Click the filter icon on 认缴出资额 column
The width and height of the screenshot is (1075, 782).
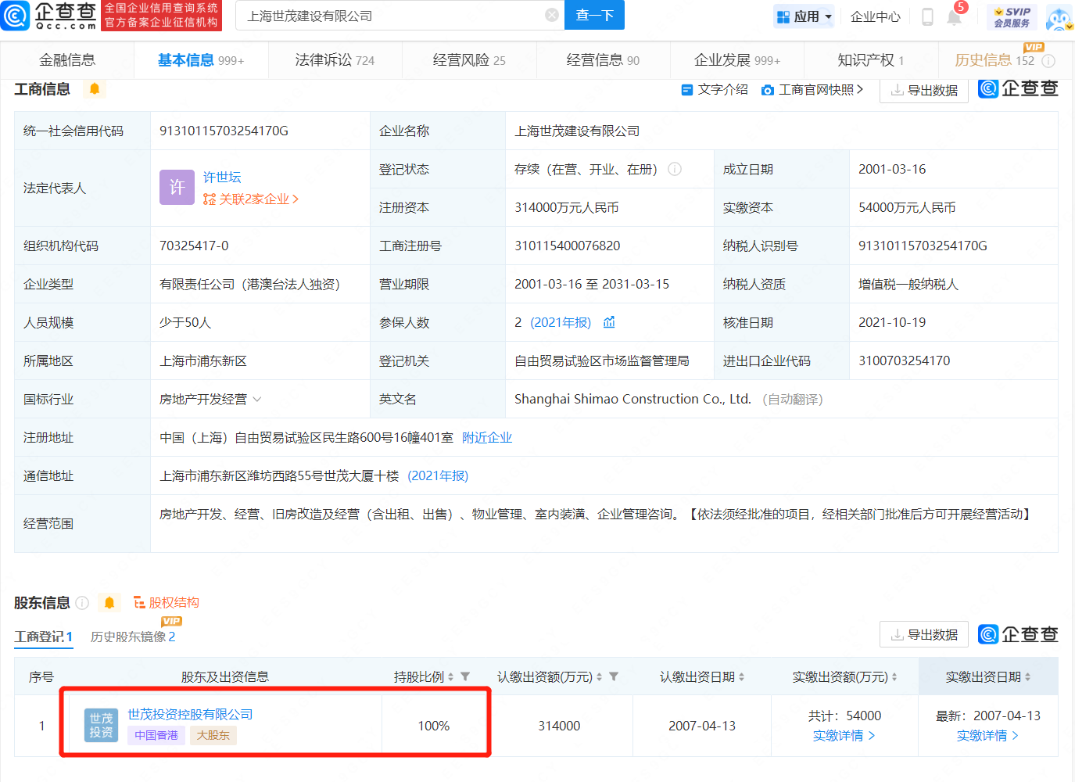tap(614, 676)
